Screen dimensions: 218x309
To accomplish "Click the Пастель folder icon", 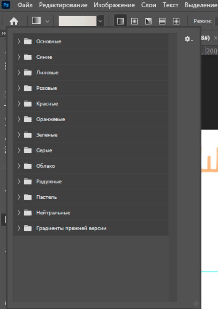I will [28, 197].
